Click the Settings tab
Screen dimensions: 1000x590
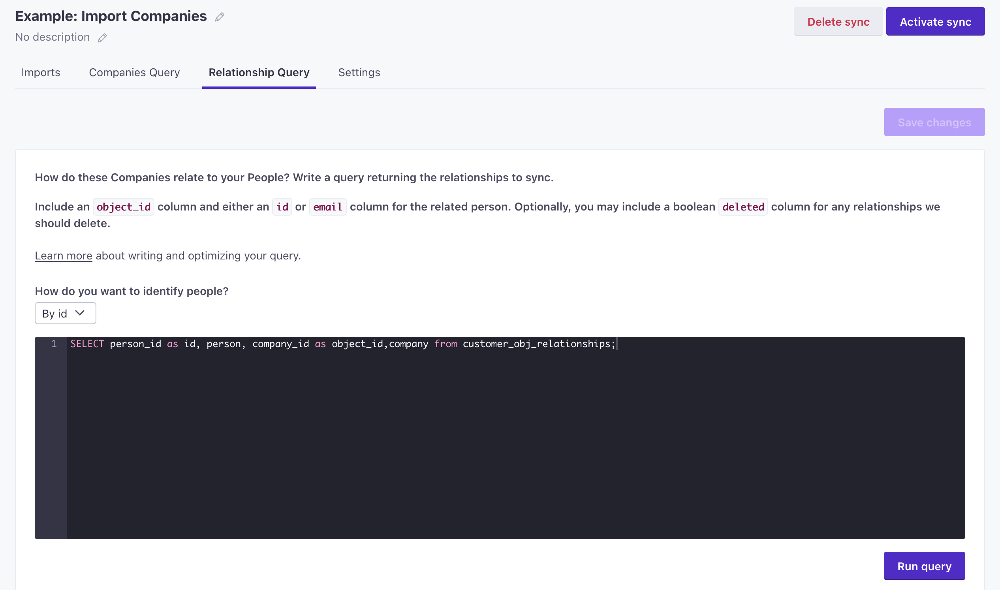click(359, 71)
